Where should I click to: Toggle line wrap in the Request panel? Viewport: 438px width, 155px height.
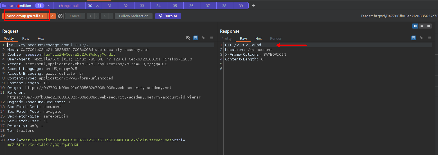click(x=196, y=38)
